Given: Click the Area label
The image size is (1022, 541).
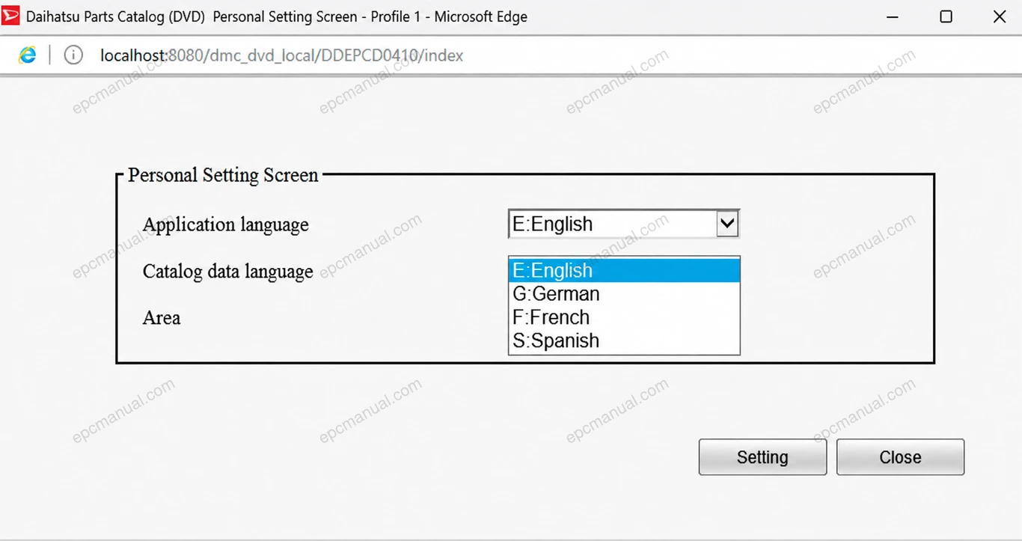Looking at the screenshot, I should [162, 317].
